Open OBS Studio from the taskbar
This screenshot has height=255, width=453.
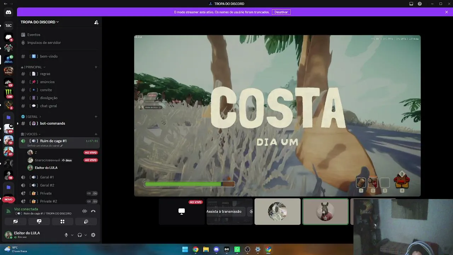pos(247,249)
